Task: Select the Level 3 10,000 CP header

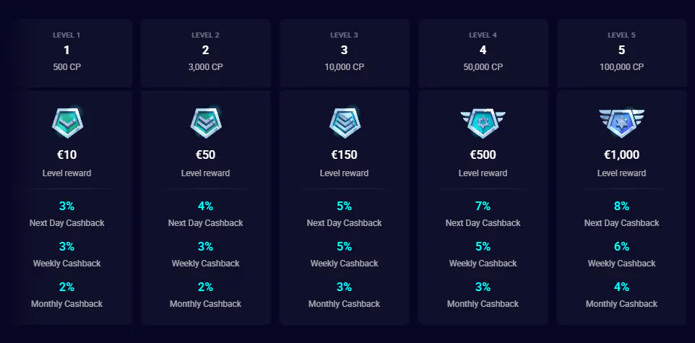Action: coord(345,51)
